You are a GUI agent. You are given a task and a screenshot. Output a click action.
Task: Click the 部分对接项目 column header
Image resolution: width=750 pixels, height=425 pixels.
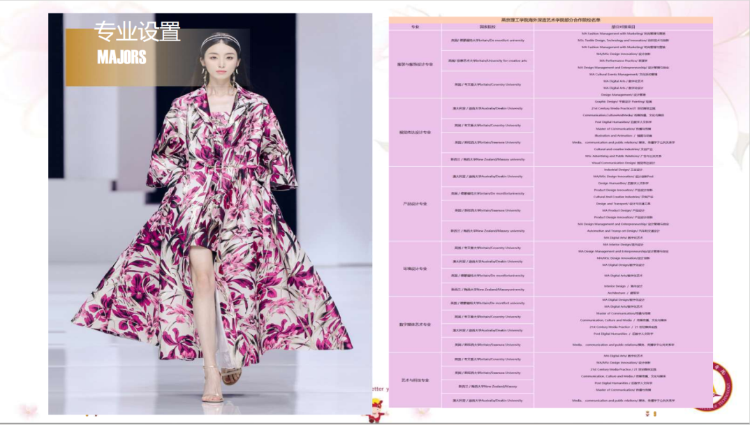tap(623, 27)
